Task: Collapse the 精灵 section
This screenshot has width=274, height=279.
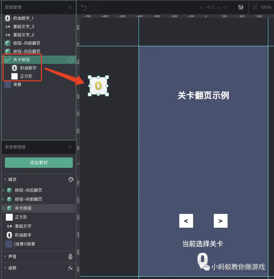Action: point(5,179)
